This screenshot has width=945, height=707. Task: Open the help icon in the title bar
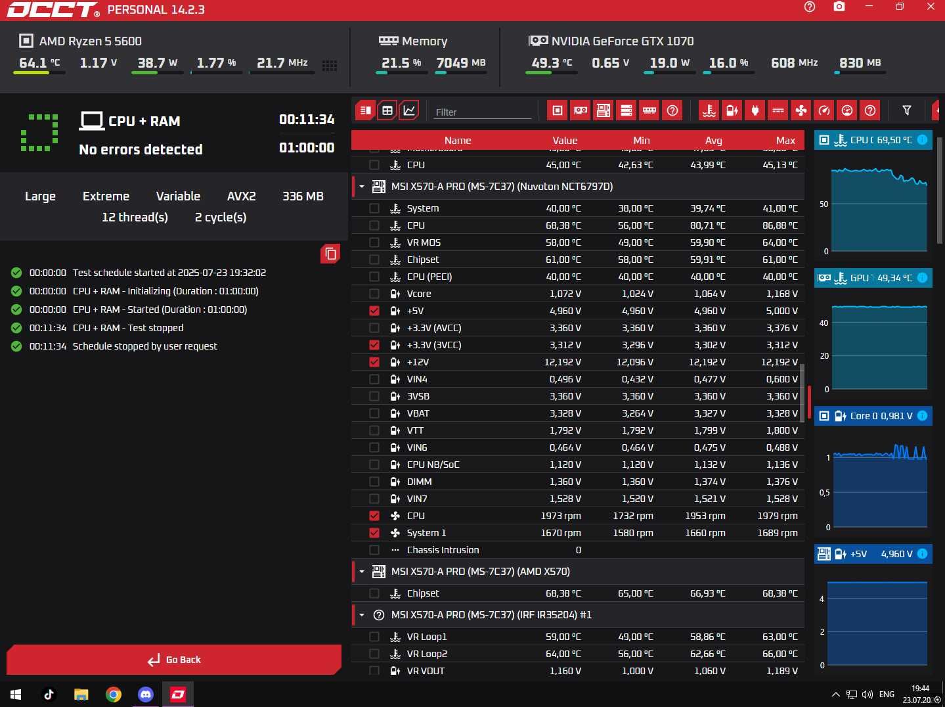point(810,7)
